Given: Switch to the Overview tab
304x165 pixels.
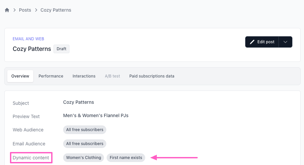Looking at the screenshot, I should click(x=20, y=76).
